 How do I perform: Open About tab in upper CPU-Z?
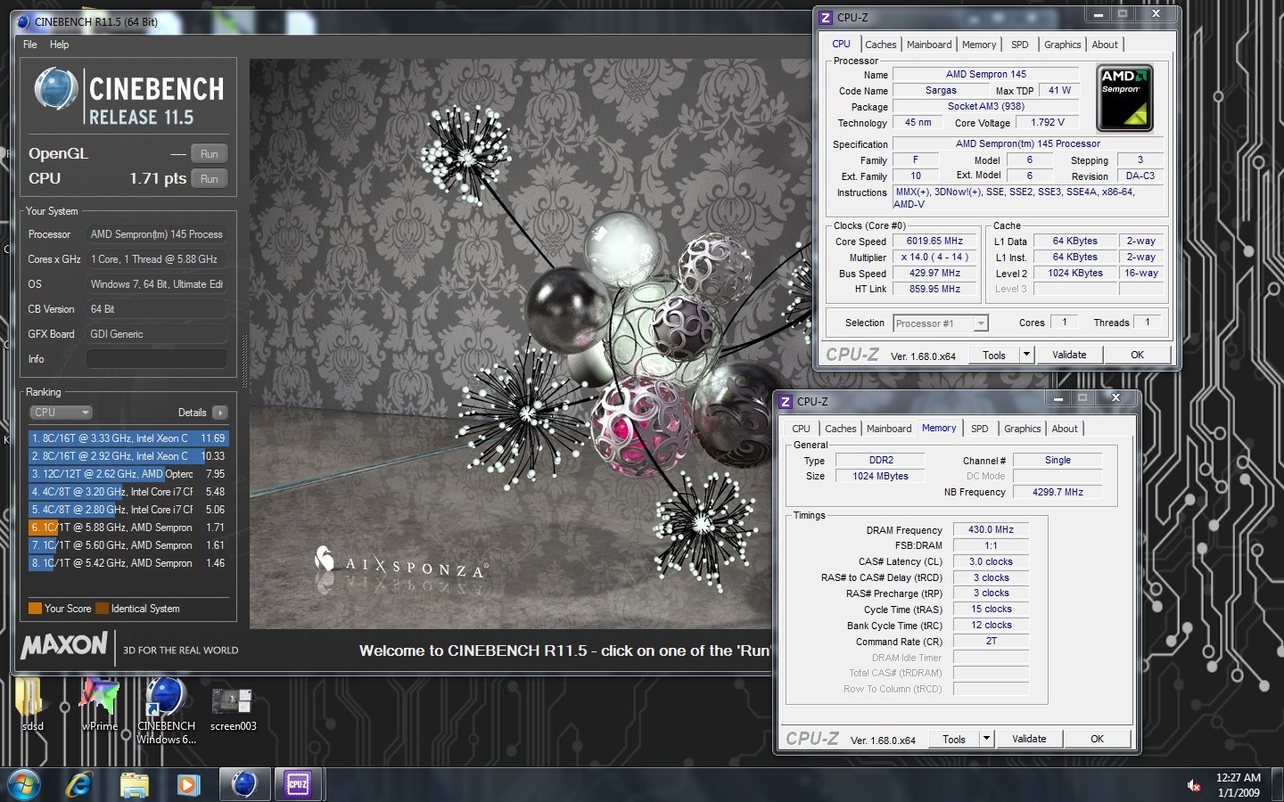point(1105,45)
